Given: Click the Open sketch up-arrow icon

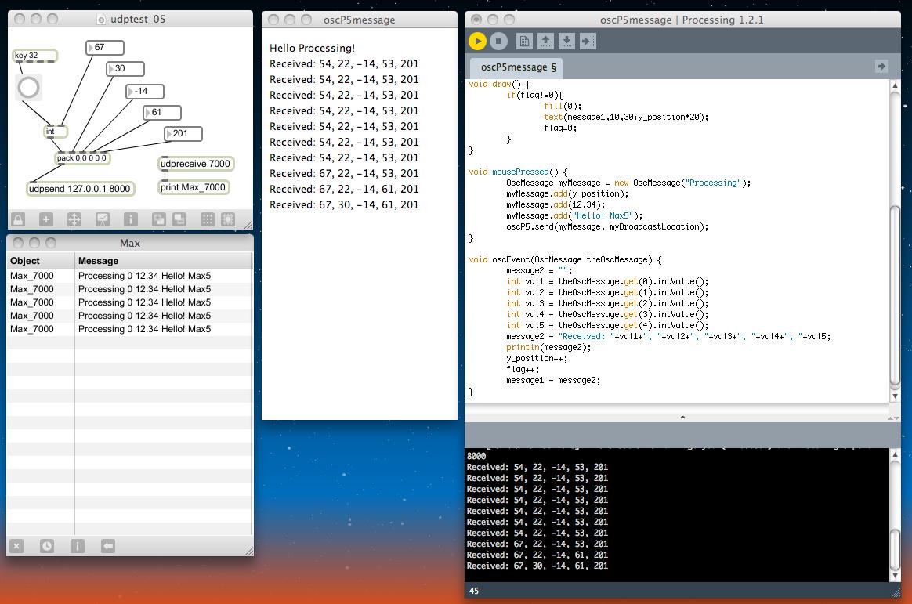Looking at the screenshot, I should pos(546,41).
